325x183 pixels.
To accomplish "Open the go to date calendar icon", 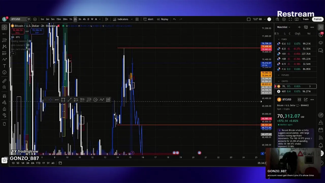I will pyautogui.click(x=60, y=163).
